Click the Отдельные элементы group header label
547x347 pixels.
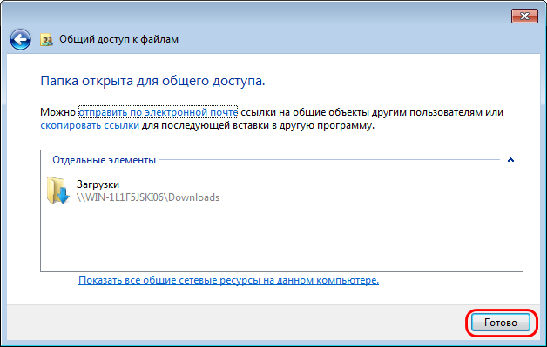(x=104, y=160)
